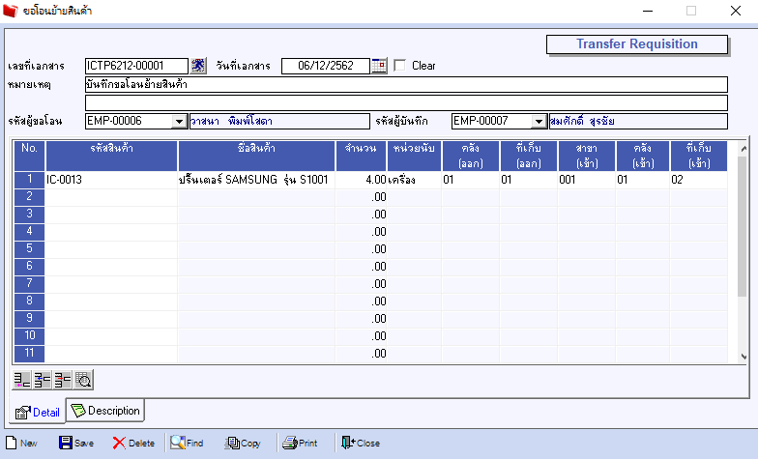Click the รหัสผู้บันทึก label
758x459 pixels.
pos(402,122)
